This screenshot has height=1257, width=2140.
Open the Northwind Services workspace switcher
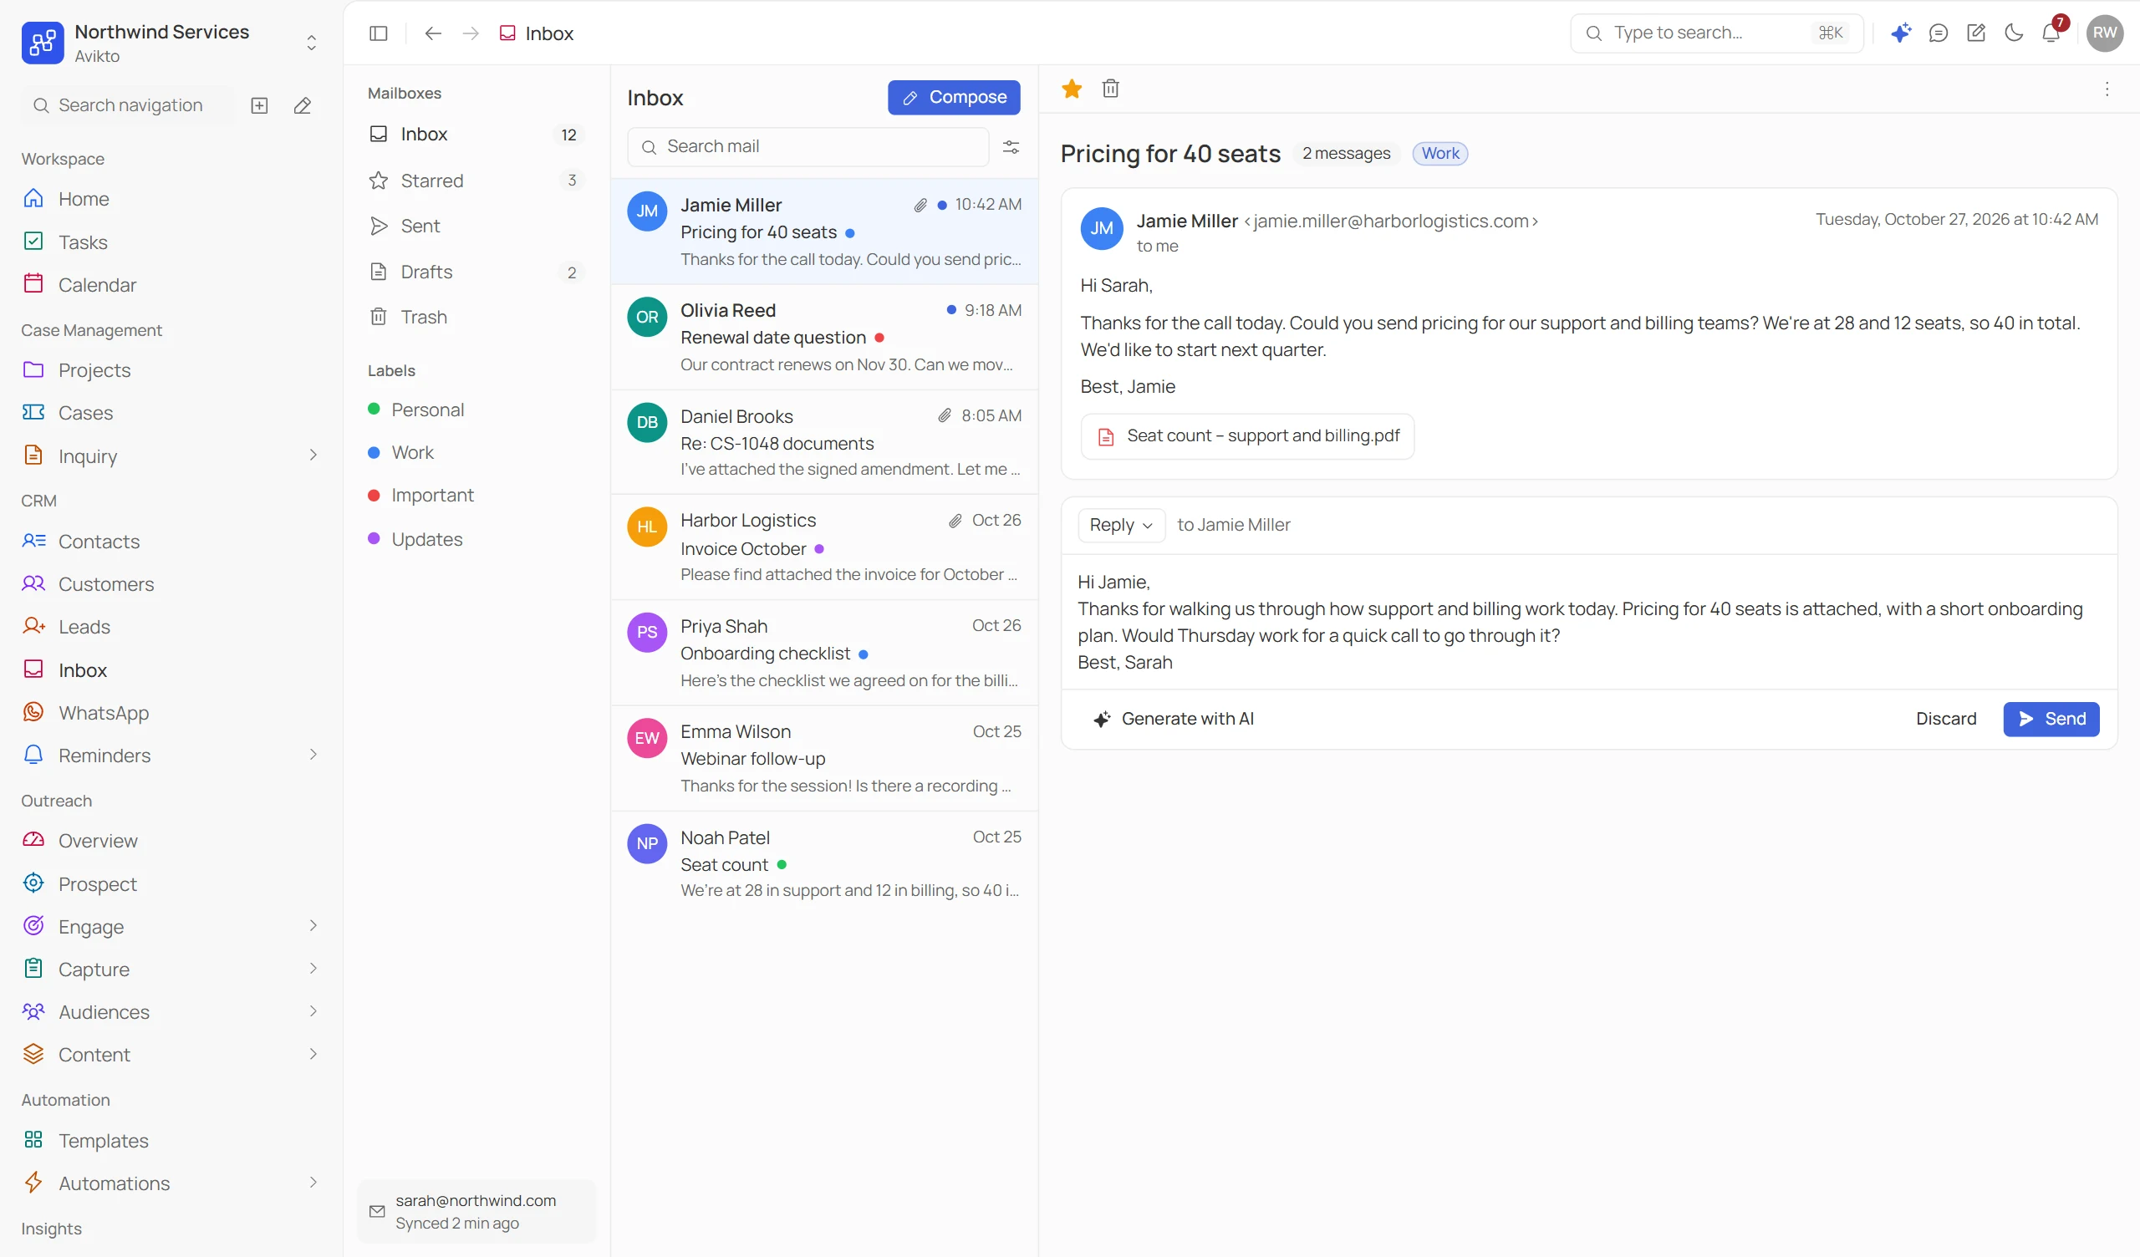tap(171, 43)
